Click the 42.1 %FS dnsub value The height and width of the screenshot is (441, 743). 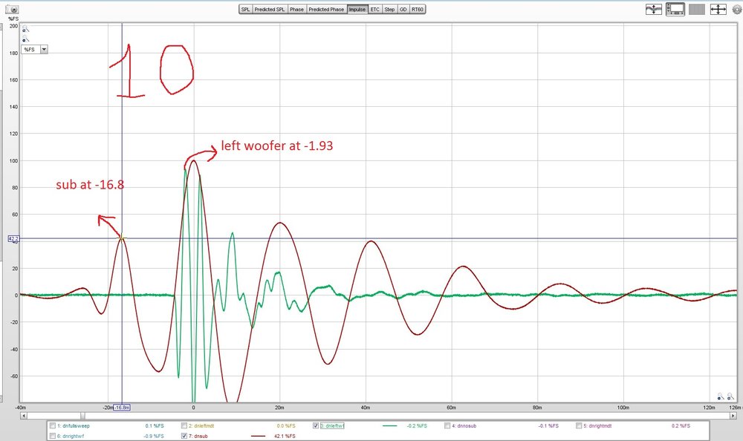[x=285, y=436]
